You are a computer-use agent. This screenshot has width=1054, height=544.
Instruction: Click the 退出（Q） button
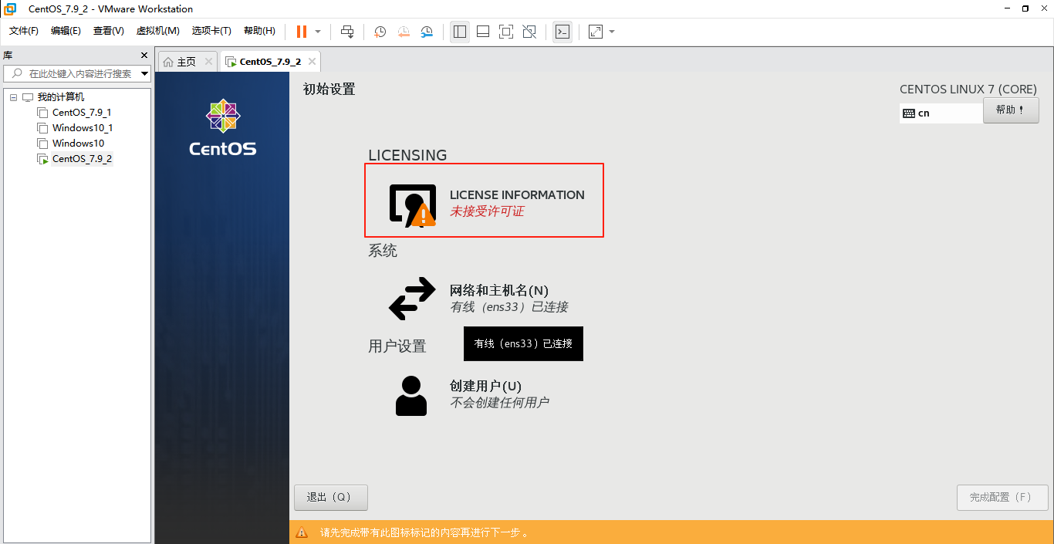coord(330,497)
